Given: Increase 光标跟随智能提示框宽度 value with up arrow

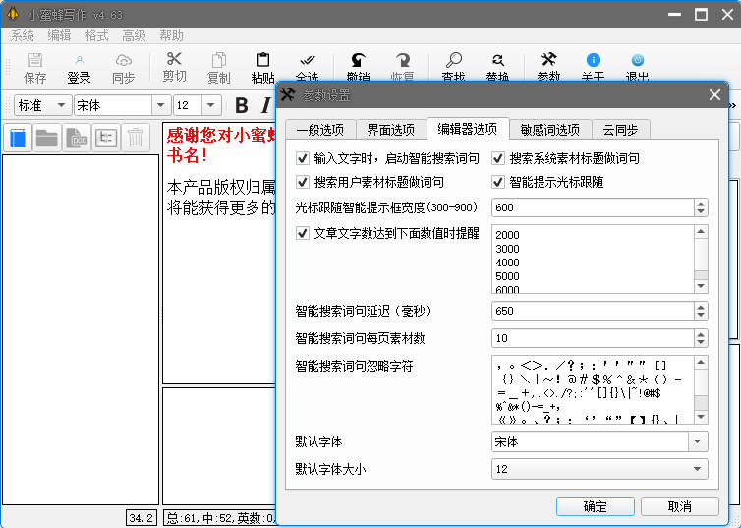Looking at the screenshot, I should pos(701,204).
